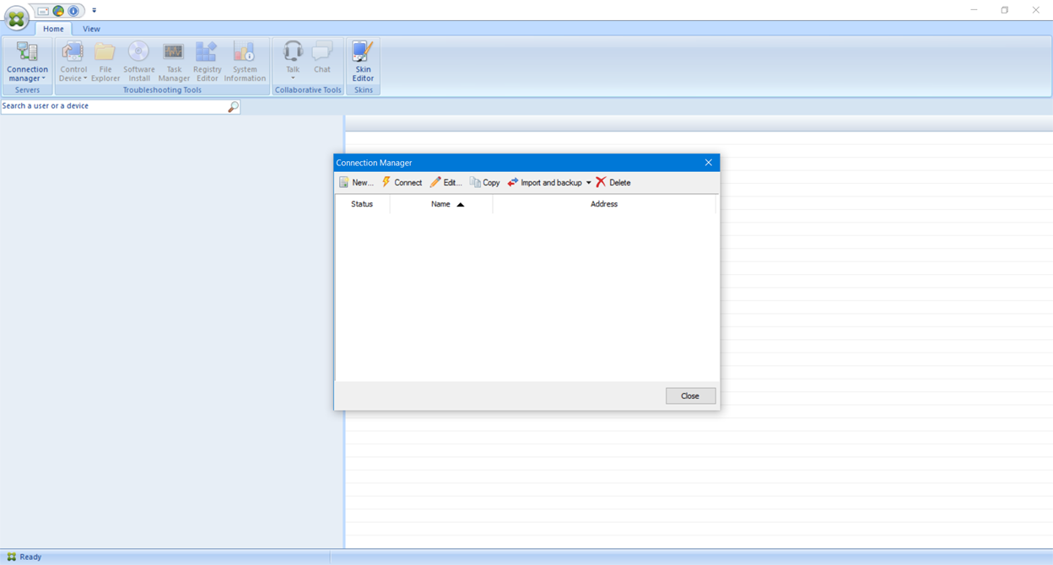The width and height of the screenshot is (1053, 565).
Task: Click Delete in Connection Manager toolbar
Action: pos(613,182)
